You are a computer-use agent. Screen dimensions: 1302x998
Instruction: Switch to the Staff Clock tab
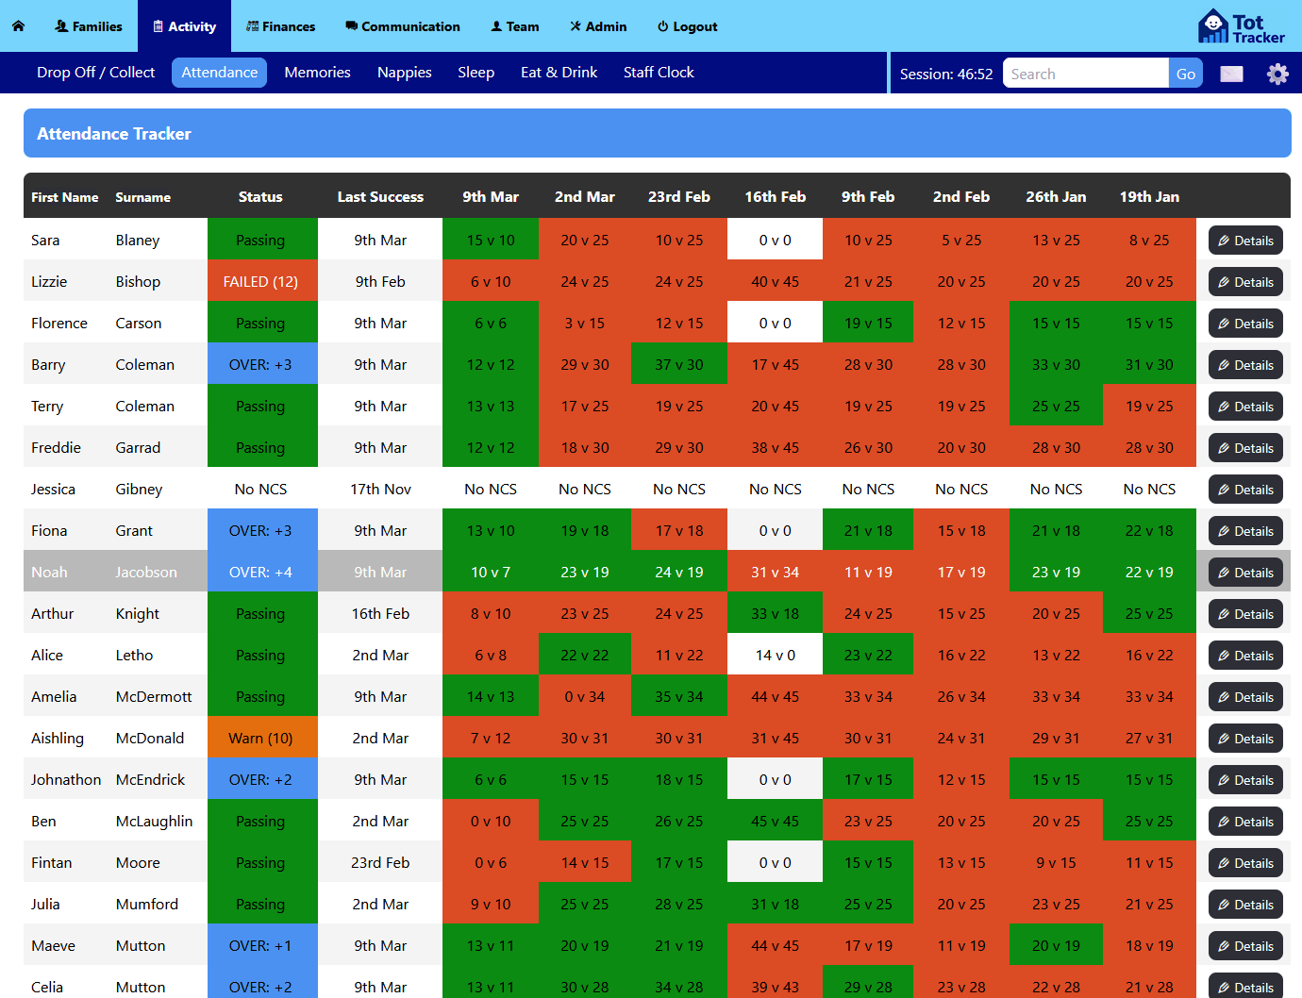[x=659, y=72]
